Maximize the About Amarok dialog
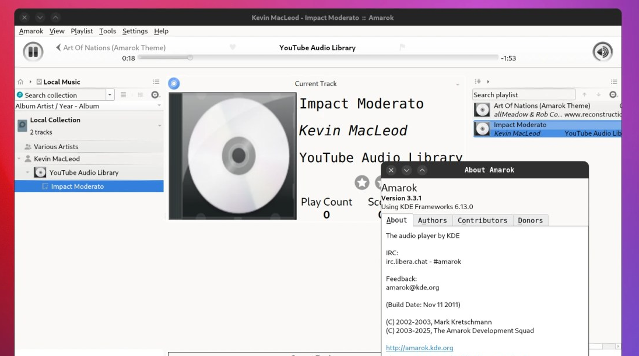 (422, 170)
